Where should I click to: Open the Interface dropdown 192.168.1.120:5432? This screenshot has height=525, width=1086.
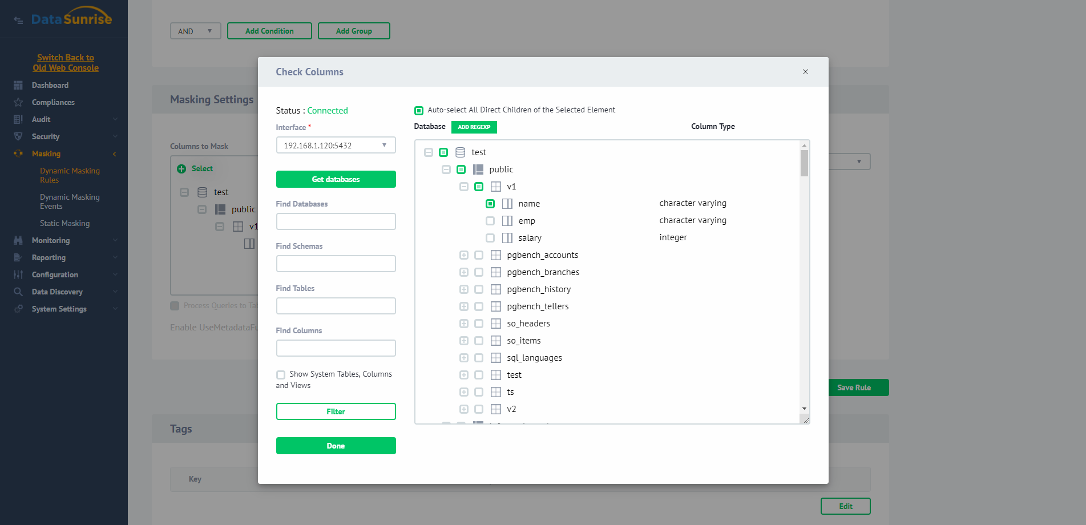pyautogui.click(x=336, y=146)
